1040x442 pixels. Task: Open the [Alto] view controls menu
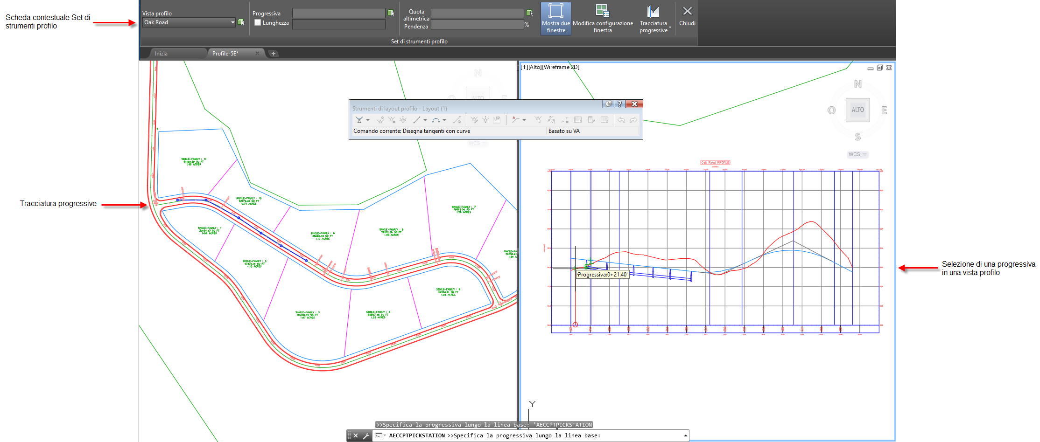(x=536, y=67)
